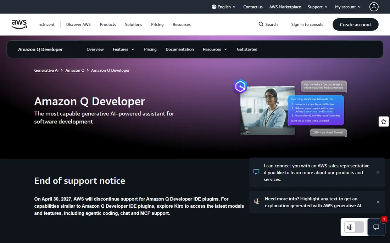Click the "End of support notice" heading
The width and height of the screenshot is (390, 243).
[x=79, y=181]
